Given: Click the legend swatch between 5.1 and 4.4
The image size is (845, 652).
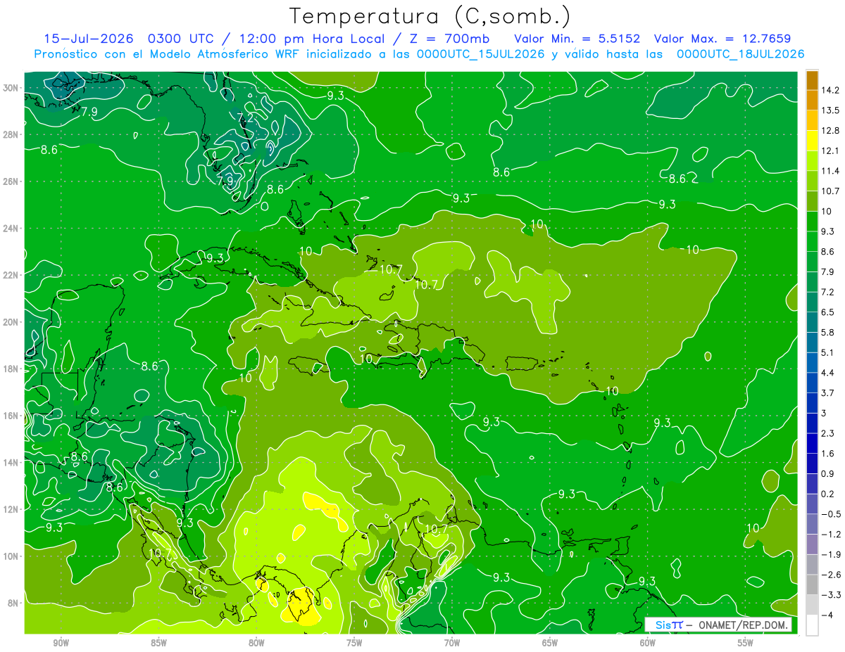Looking at the screenshot, I should (x=812, y=362).
